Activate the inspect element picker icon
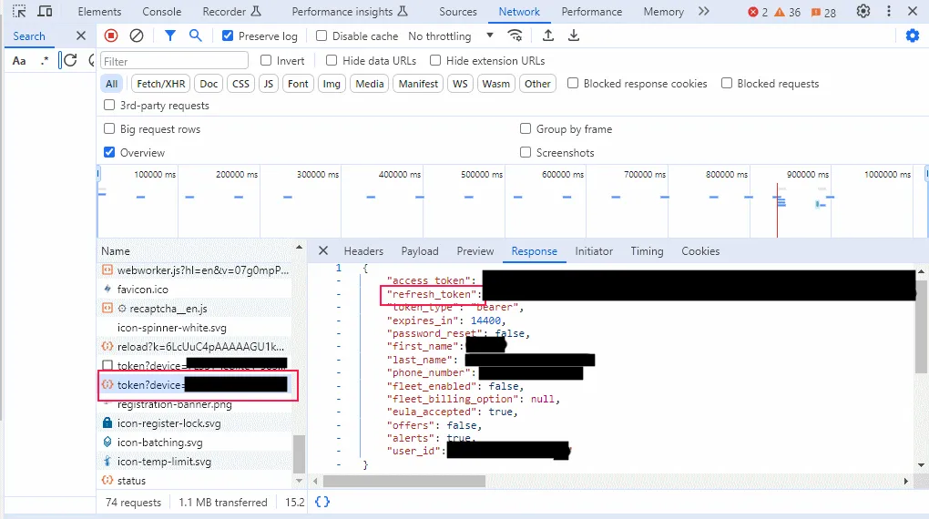The height and width of the screenshot is (519, 929). [x=19, y=11]
